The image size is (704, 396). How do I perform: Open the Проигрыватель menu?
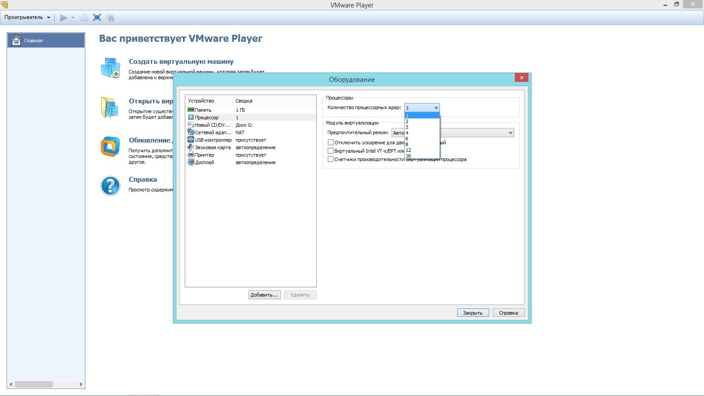pos(27,18)
